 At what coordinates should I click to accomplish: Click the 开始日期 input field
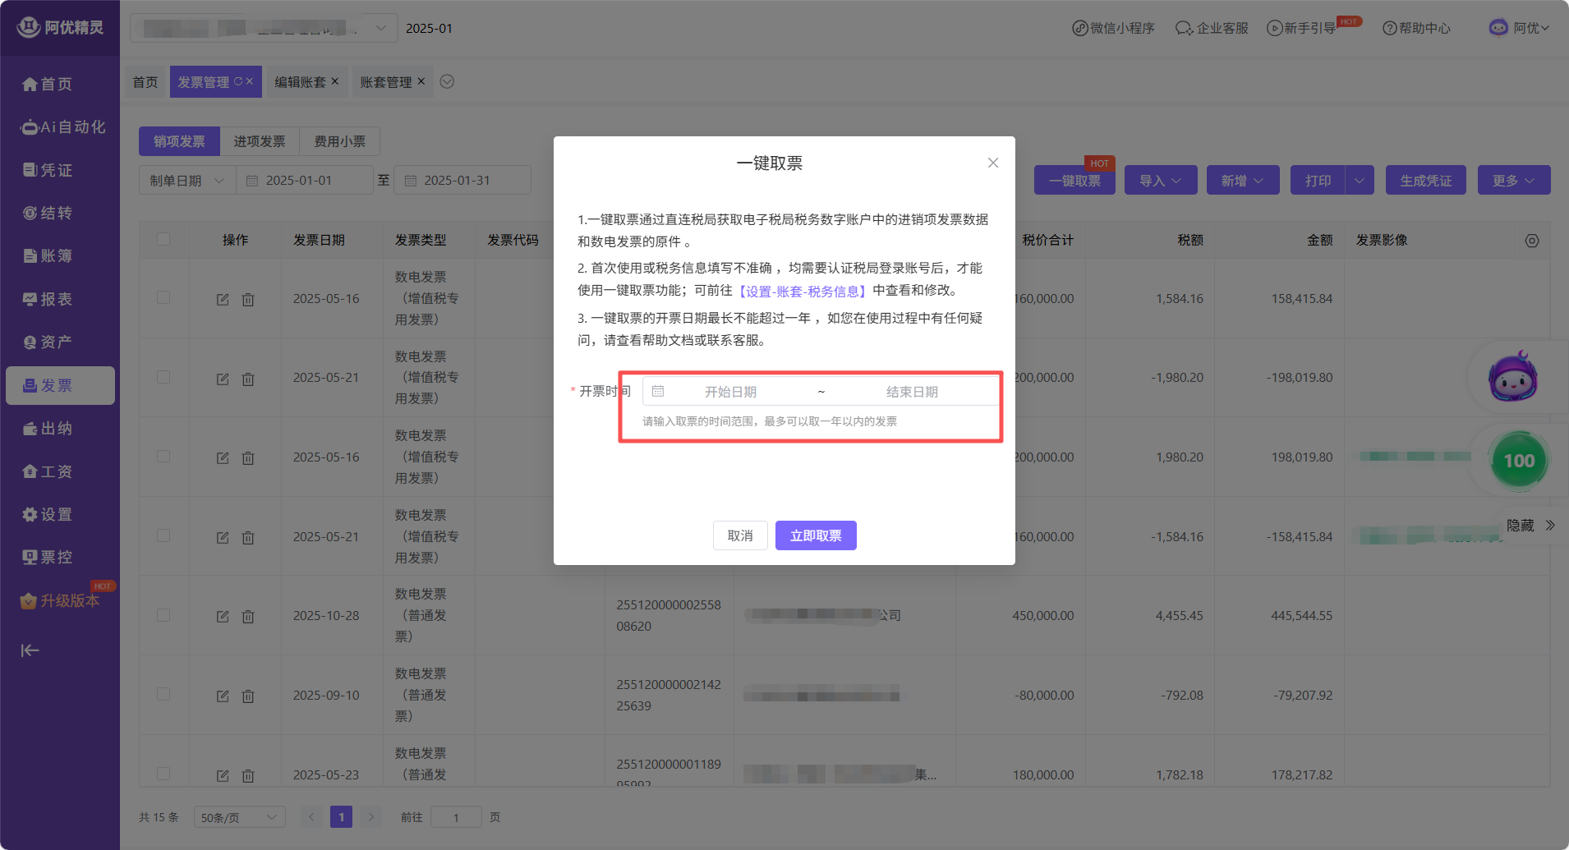click(x=730, y=392)
